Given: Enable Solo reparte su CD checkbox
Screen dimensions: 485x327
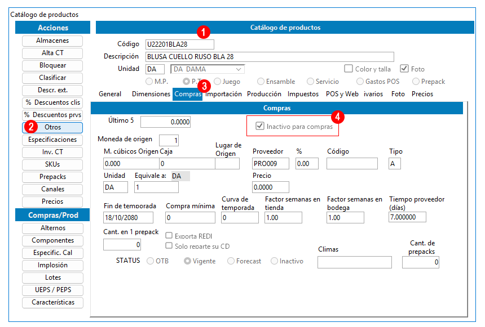Looking at the screenshot, I should coord(169,245).
